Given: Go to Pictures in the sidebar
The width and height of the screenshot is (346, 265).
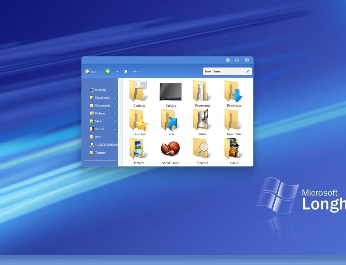Looking at the screenshot, I should pos(100,113).
